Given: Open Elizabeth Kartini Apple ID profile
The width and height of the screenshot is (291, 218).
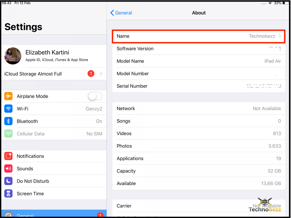Looking at the screenshot, I should tap(54, 56).
